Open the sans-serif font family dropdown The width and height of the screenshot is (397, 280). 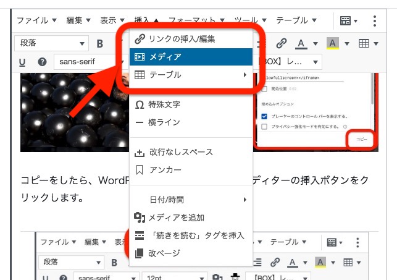pyautogui.click(x=86, y=62)
